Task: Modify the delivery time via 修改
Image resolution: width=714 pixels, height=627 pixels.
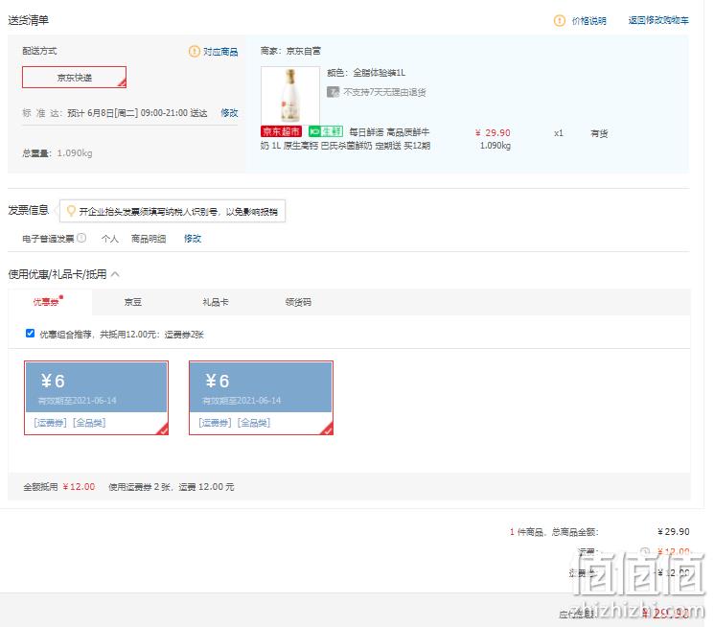Action: (x=229, y=112)
